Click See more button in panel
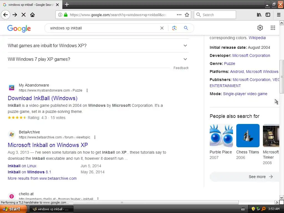The image size is (284, 213). click(245, 177)
